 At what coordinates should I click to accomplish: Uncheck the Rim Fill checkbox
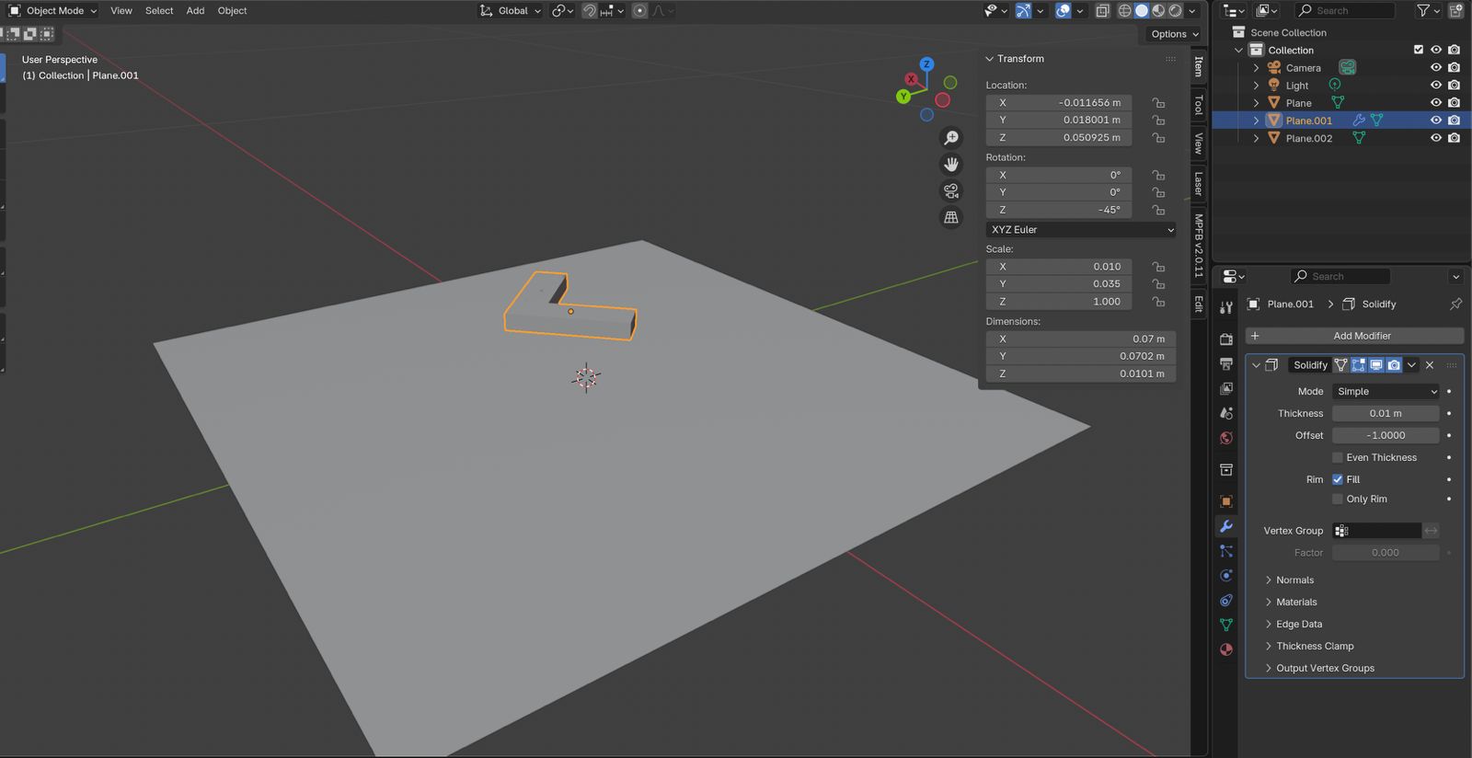[x=1338, y=479]
